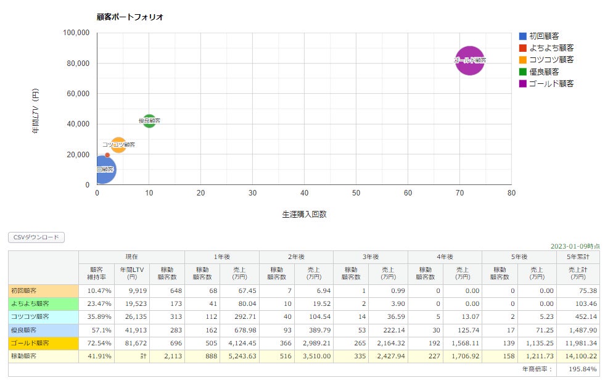Screen dimensions: 605x383
Task: Select the ゴールド顧客 table row label
Action: 44,344
